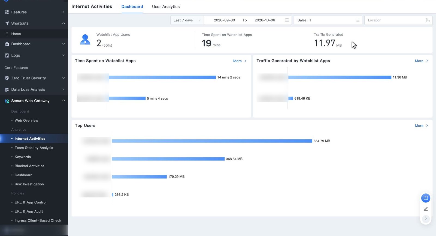The width and height of the screenshot is (436, 236).
Task: Collapse the Shortcuts section chevron
Action: [63, 23]
